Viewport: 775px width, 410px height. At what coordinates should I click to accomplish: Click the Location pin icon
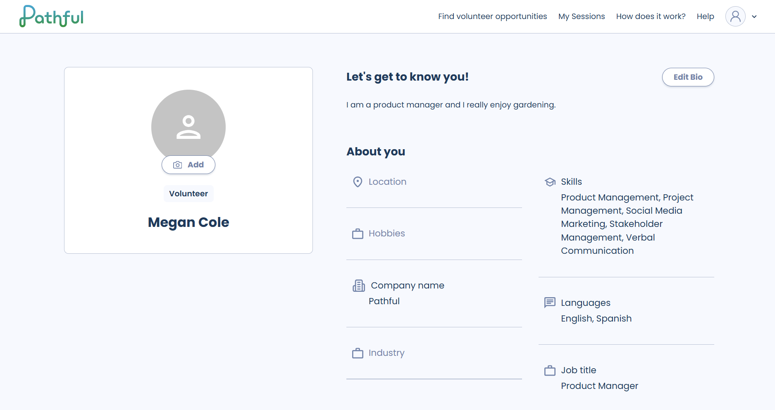click(358, 182)
